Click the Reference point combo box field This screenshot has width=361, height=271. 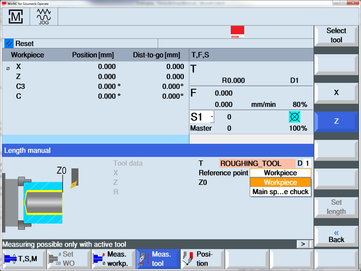[x=280, y=173]
